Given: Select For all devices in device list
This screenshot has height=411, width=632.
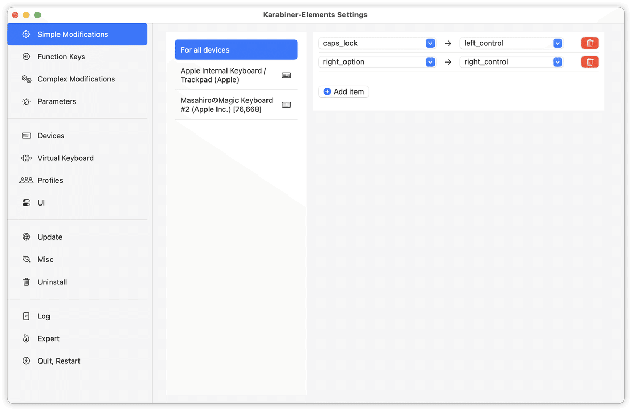Looking at the screenshot, I should pos(236,50).
